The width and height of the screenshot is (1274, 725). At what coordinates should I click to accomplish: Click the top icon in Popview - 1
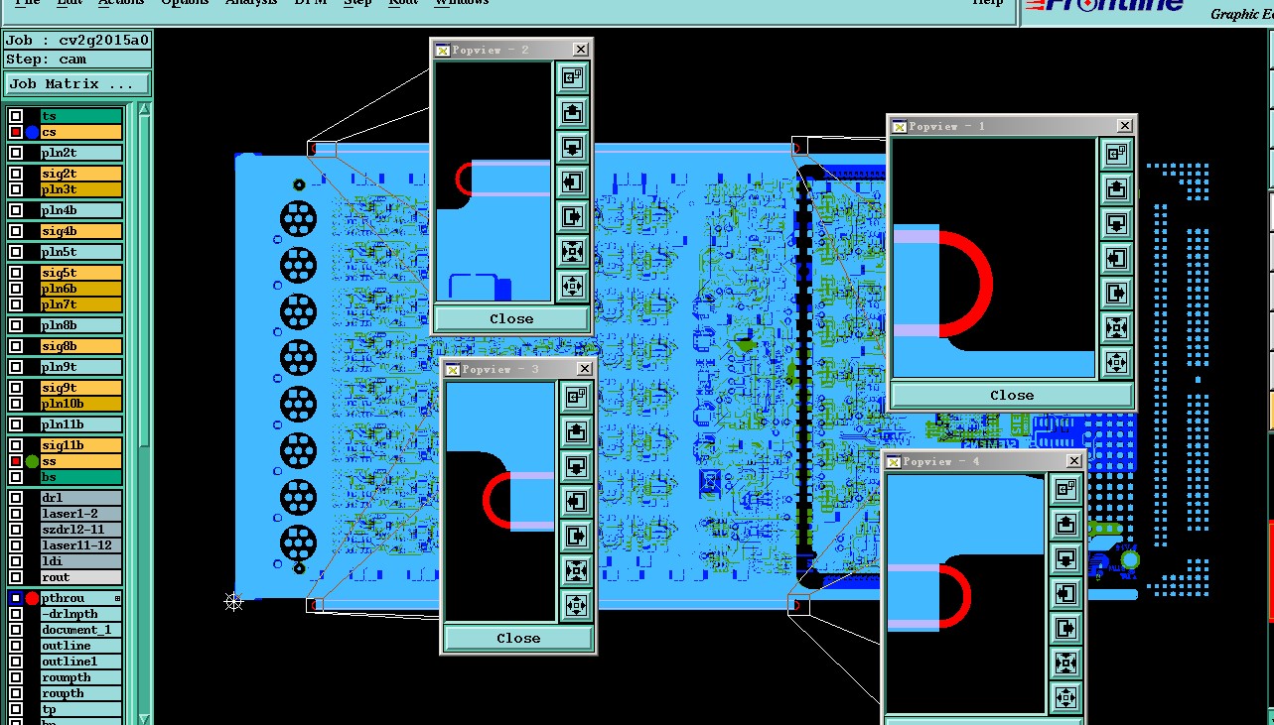(1116, 154)
